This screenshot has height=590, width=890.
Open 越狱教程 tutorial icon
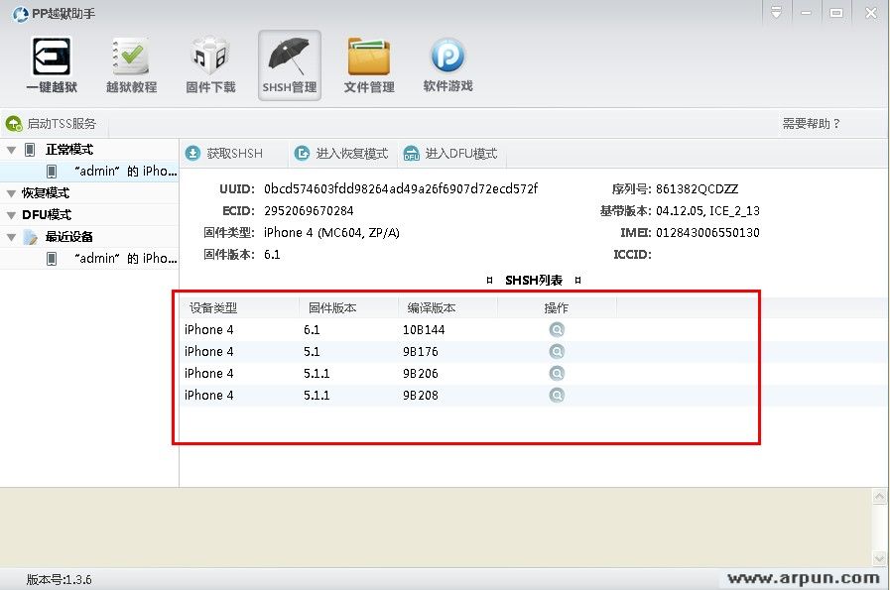131,64
